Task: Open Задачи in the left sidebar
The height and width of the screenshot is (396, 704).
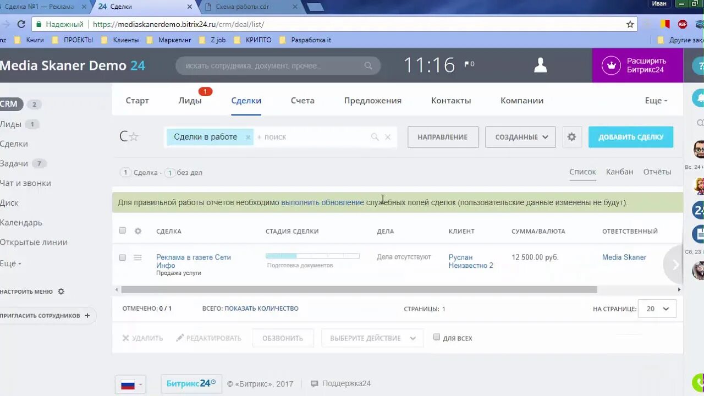Action: 14,163
